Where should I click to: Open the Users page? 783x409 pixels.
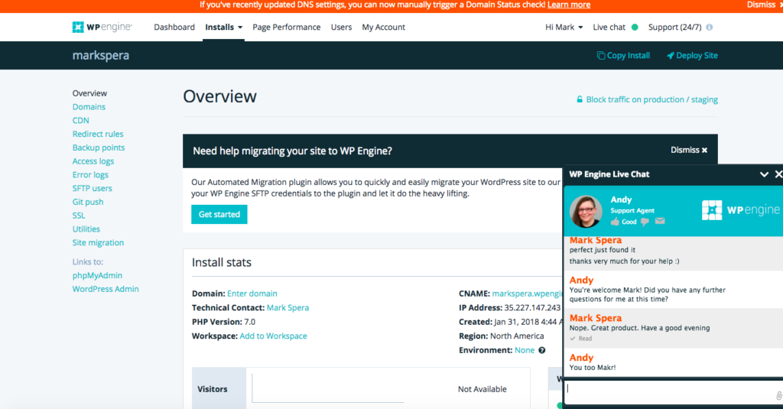(341, 27)
